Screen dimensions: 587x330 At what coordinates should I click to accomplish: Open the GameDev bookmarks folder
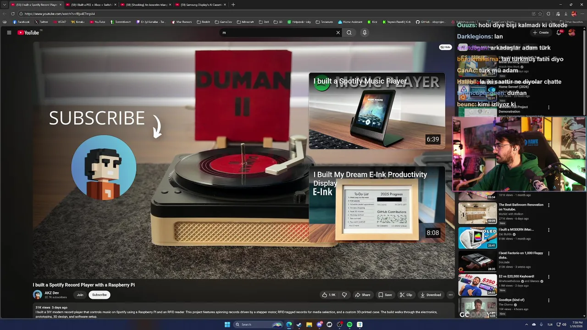click(223, 22)
